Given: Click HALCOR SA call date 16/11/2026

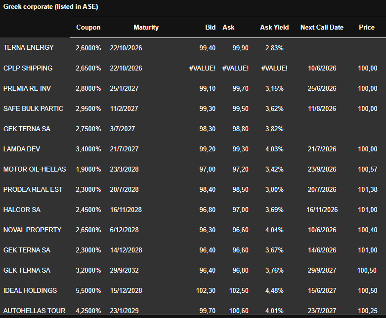Looking at the screenshot, I should 322,210.
